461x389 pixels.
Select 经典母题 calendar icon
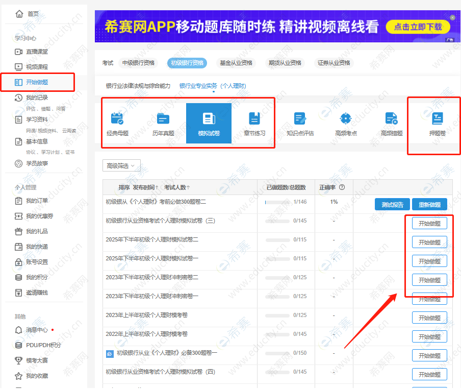(x=117, y=118)
